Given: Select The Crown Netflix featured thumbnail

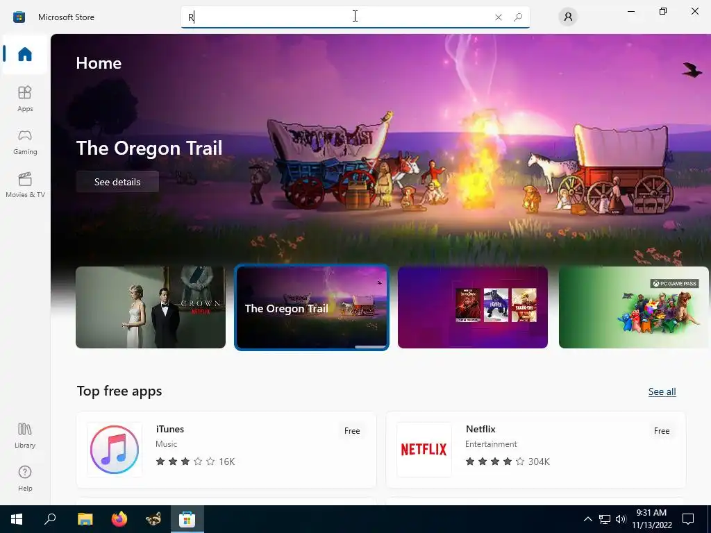Looking at the screenshot, I should [151, 307].
